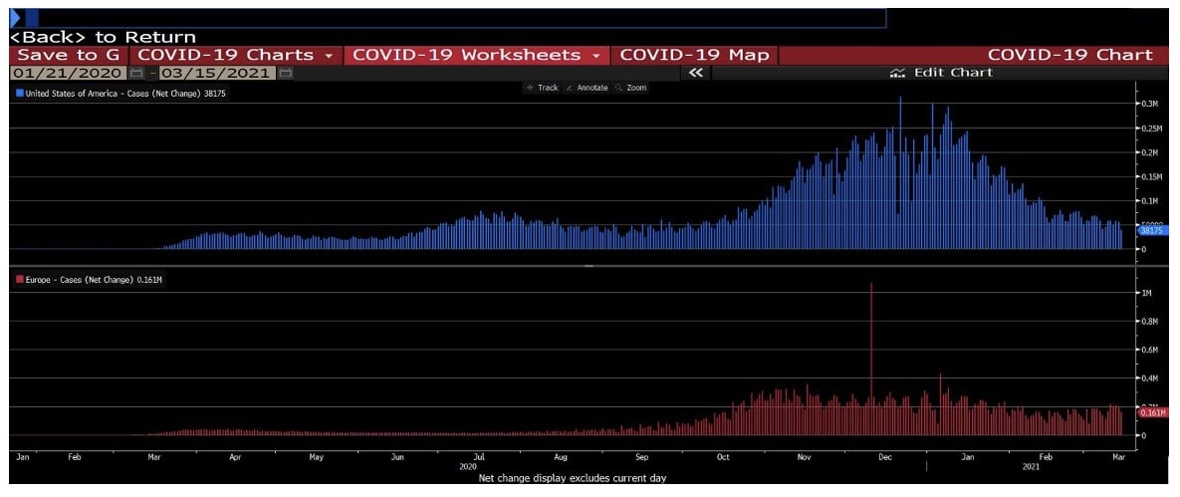Activate the Annotate pencil tool
The image size is (1180, 497).
click(x=570, y=88)
